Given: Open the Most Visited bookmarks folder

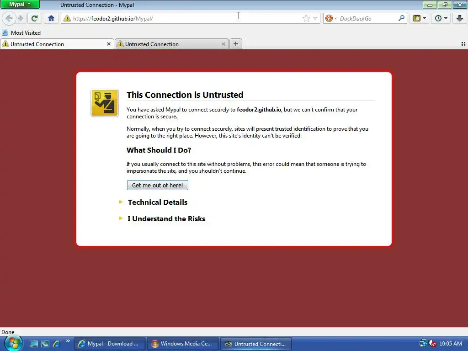Looking at the screenshot, I should point(21,33).
